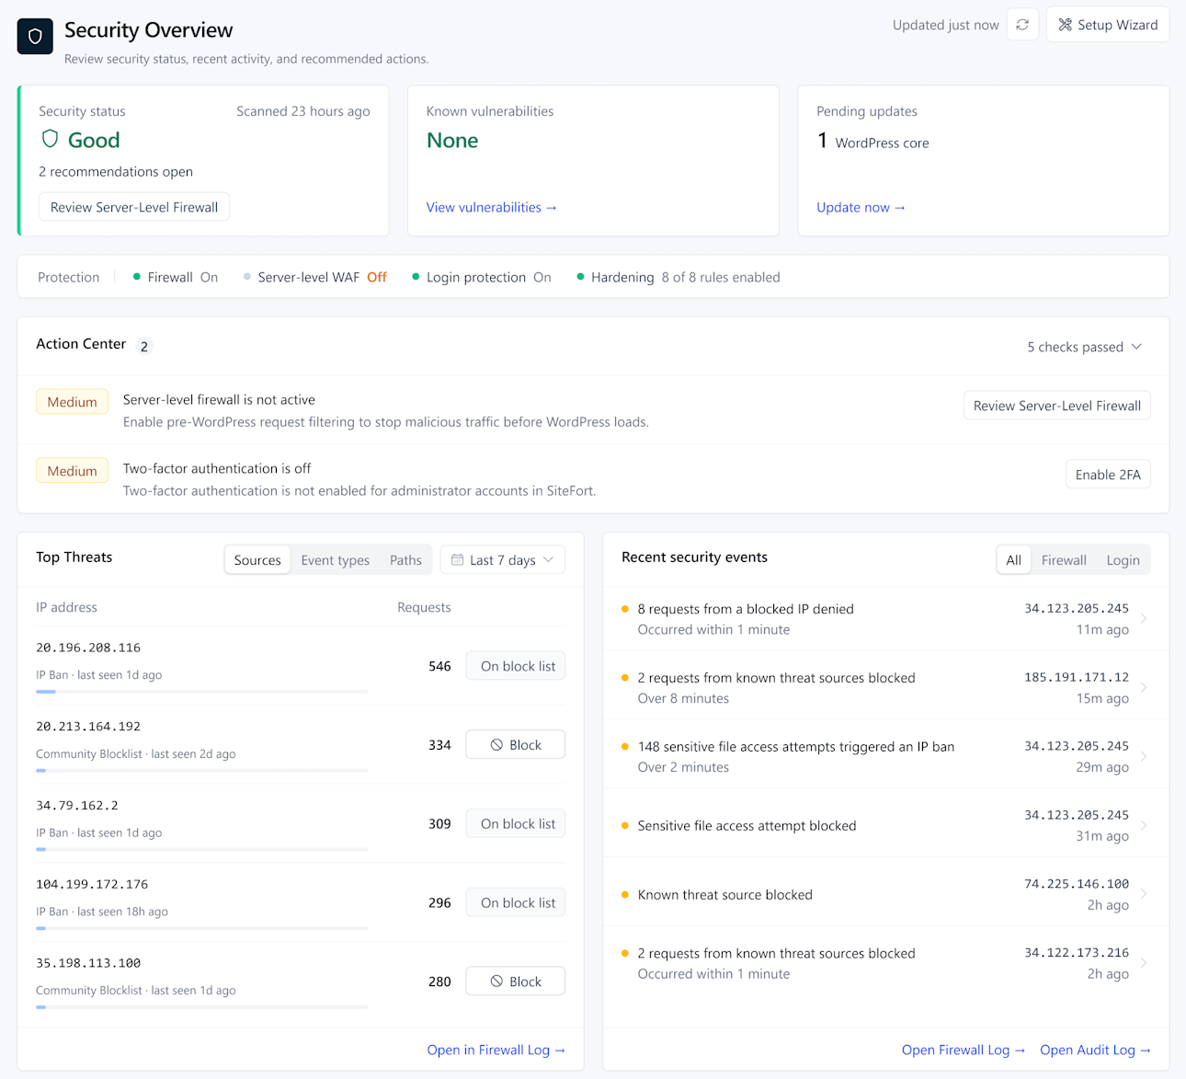Open View vulnerabilities link

491,207
